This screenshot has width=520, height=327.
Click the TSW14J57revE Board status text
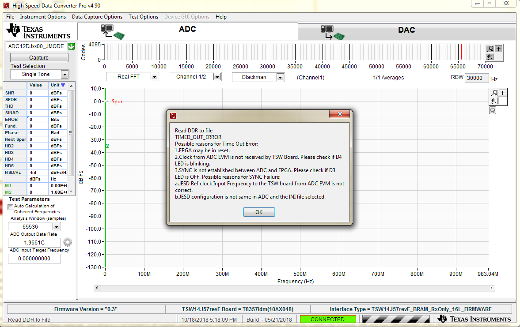(x=237, y=309)
